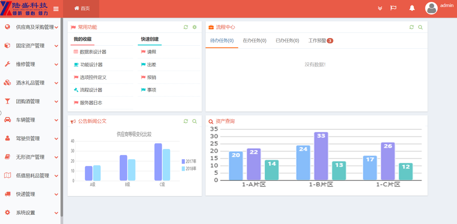457x224 pixels.
Task: Click the 请假 quick create link
Action: 152,52
